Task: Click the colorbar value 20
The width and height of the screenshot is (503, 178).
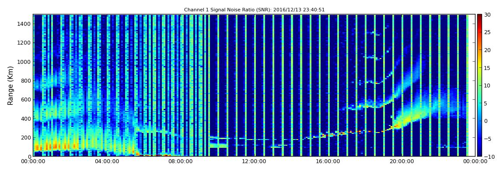Action: 487,50
